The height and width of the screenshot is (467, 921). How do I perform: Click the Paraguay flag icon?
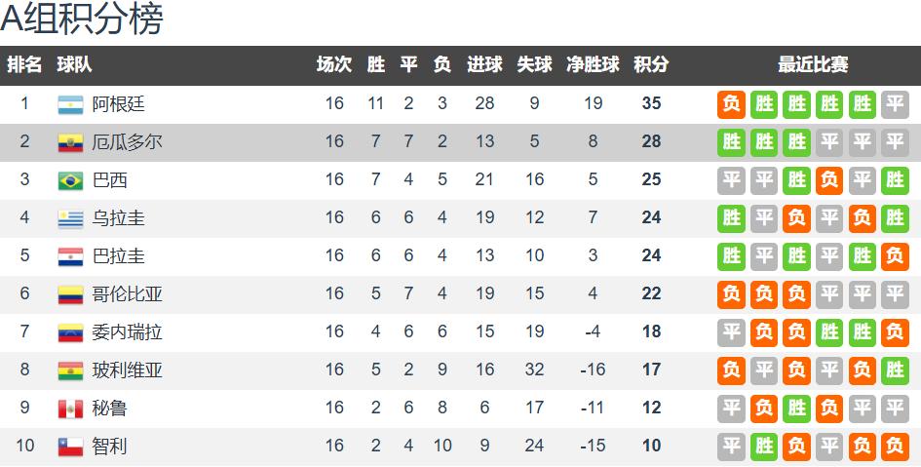coord(70,256)
